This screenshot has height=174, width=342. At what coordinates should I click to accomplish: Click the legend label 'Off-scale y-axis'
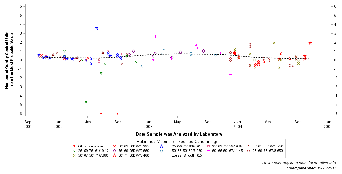point(91,146)
